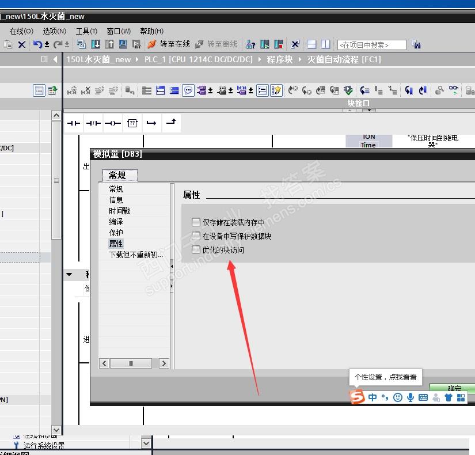Expand the block interface down arrow
Screen dimensions: 475x455
coord(369,111)
